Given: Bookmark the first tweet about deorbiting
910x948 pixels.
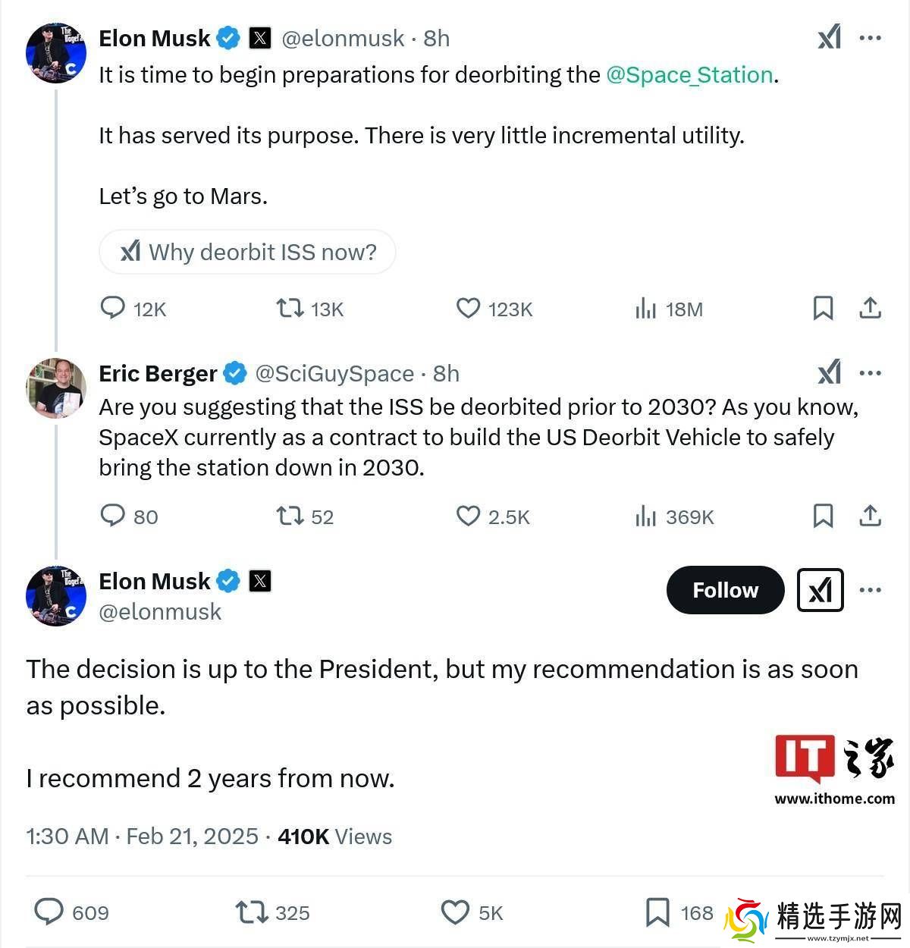Looking at the screenshot, I should point(823,308).
